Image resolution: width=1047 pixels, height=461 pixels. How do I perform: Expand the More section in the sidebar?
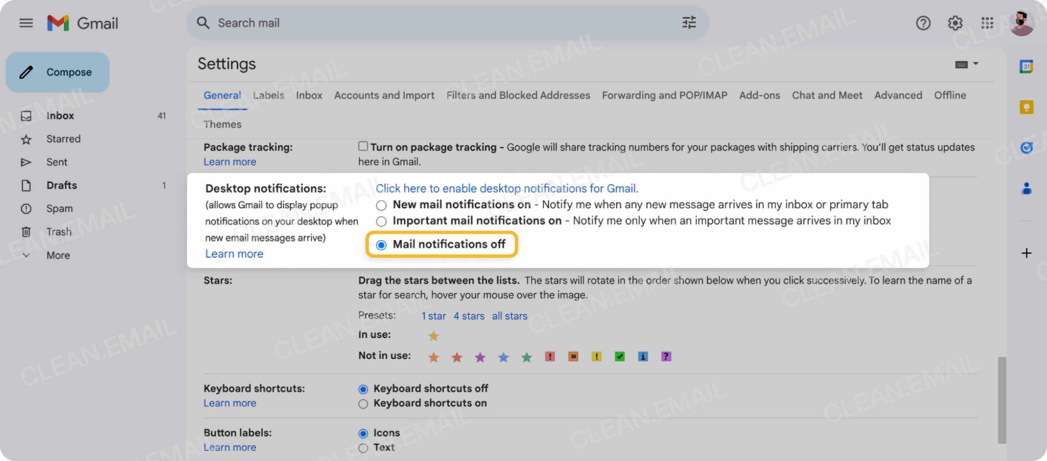(58, 255)
